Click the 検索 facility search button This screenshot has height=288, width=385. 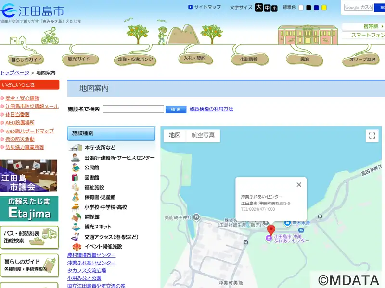click(176, 109)
